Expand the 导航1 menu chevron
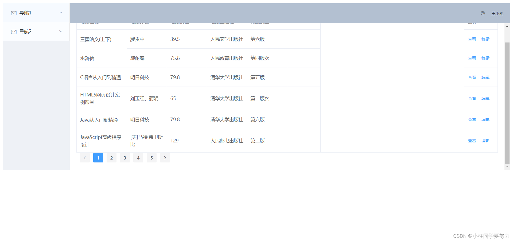The height and width of the screenshot is (241, 513). coord(61,13)
